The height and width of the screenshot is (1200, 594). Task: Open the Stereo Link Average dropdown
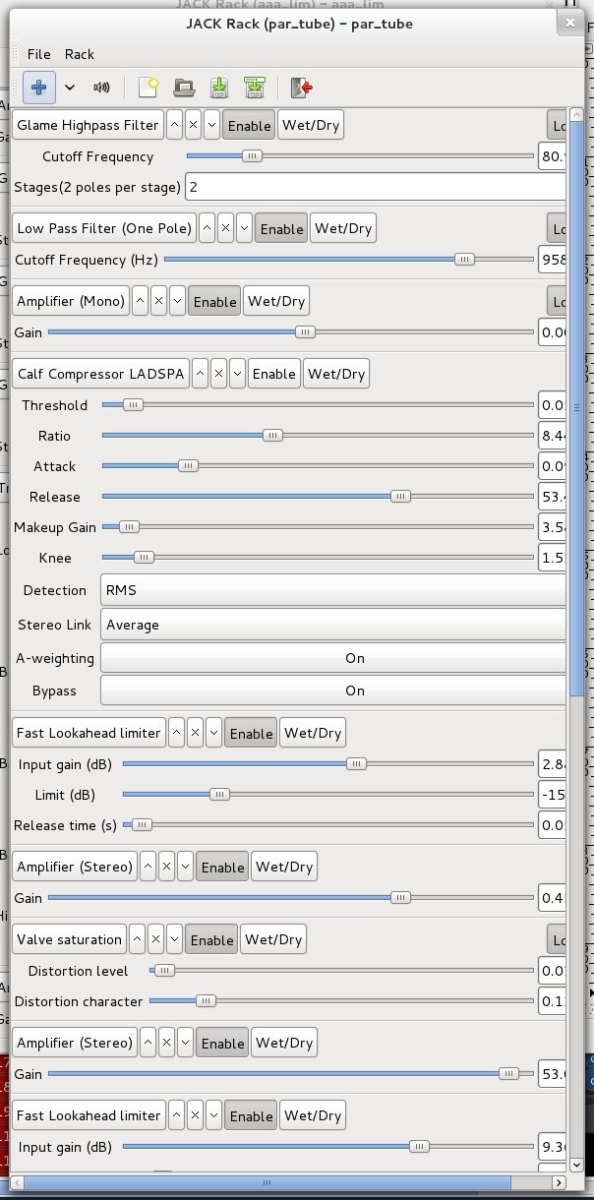(333, 625)
